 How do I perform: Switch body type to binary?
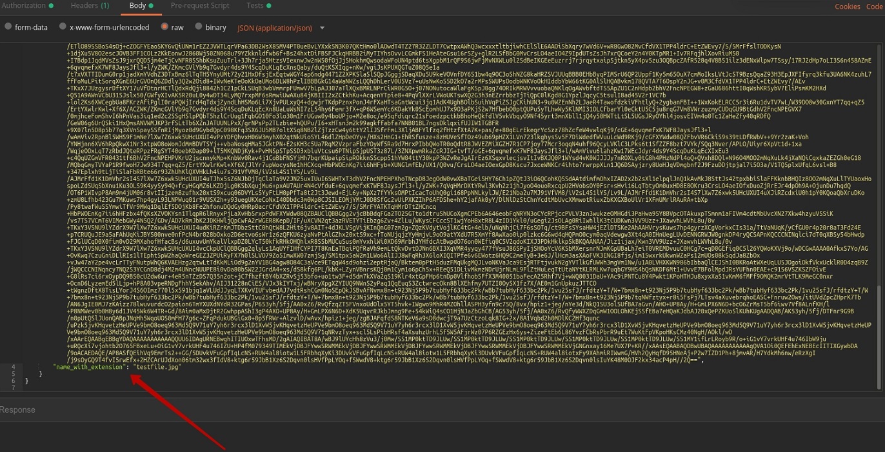pos(199,28)
